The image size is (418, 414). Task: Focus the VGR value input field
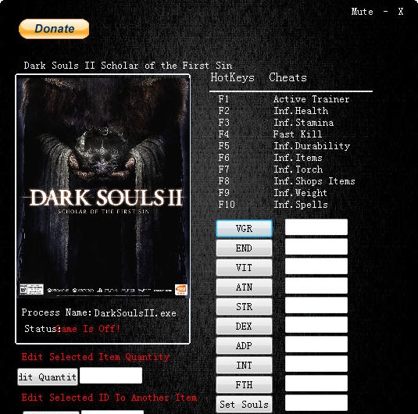coord(316,227)
